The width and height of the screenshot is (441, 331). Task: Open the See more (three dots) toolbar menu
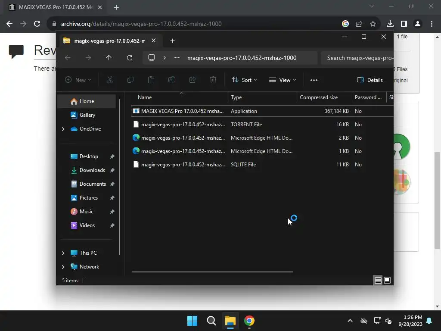(x=314, y=80)
